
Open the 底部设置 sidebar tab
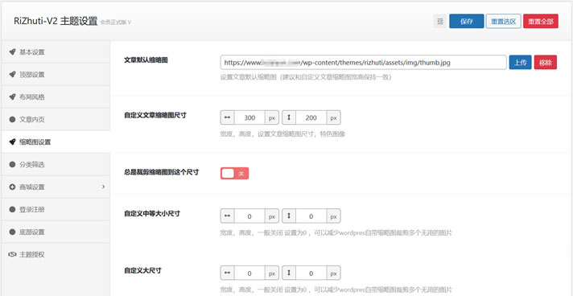point(56,232)
